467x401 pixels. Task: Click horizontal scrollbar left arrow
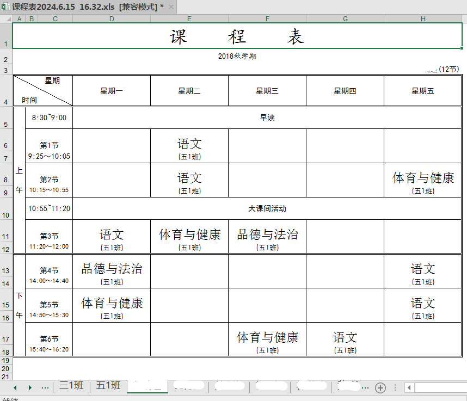(409, 387)
